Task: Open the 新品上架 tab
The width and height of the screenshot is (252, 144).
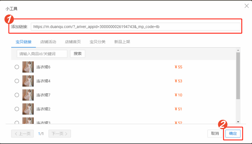Action: (122, 42)
